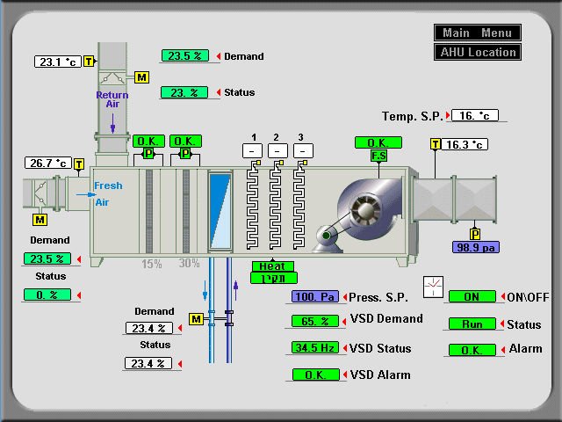This screenshot has height=422, width=562.
Task: Select heating element number 3 coil
Action: pyautogui.click(x=299, y=205)
